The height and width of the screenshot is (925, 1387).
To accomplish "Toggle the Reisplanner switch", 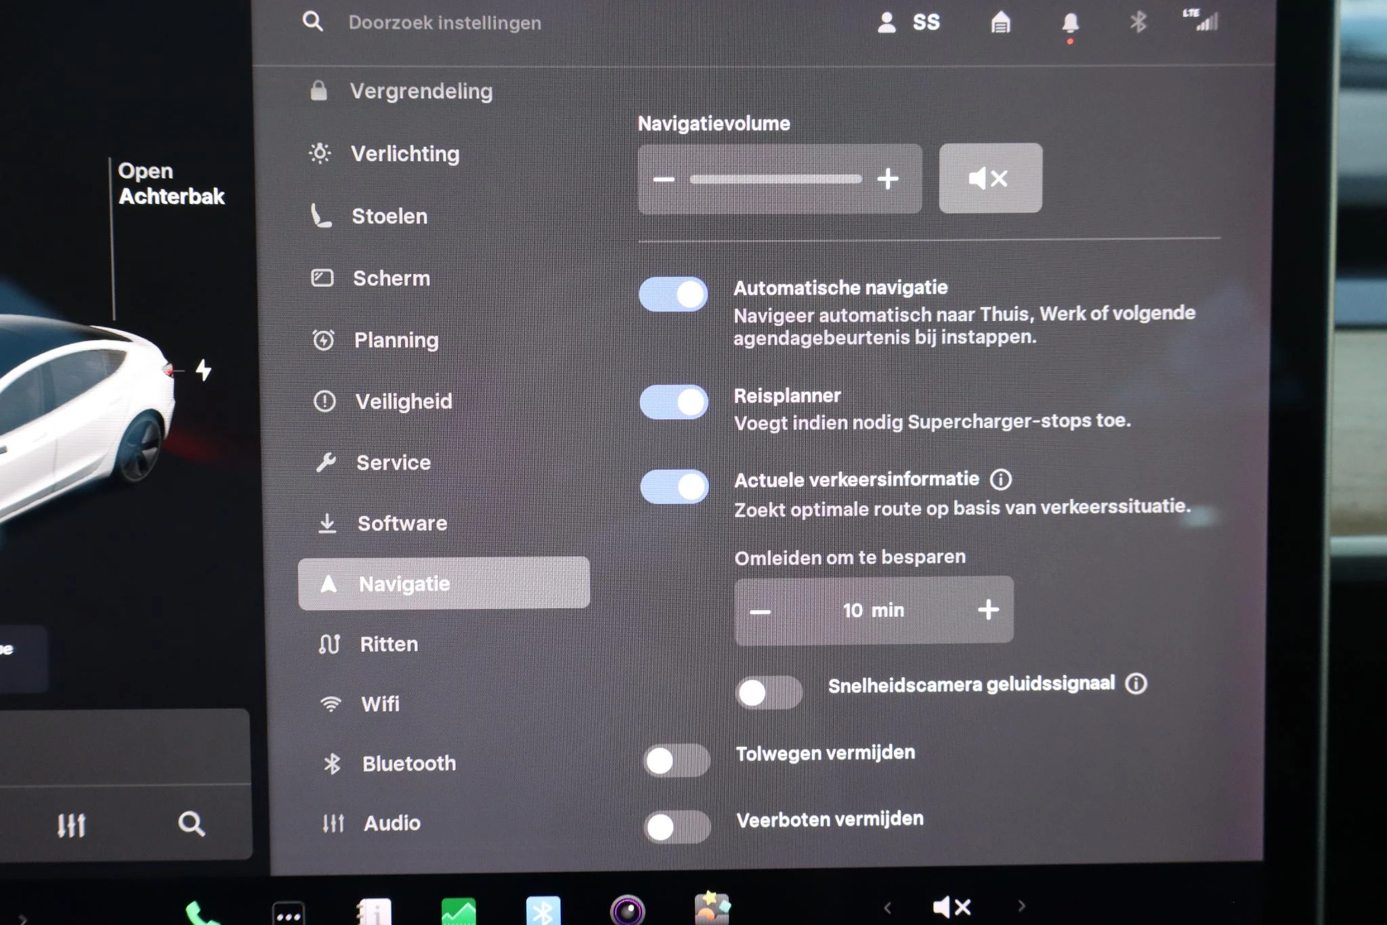I will pos(675,402).
